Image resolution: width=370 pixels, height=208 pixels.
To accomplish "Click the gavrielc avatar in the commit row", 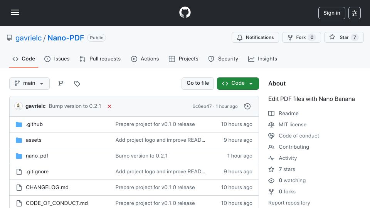I will (x=18, y=106).
